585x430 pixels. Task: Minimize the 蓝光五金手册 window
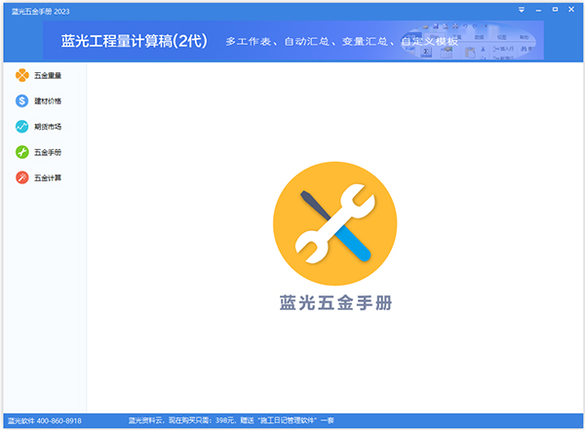pos(538,10)
